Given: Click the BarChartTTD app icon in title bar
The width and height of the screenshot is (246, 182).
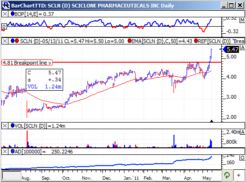Looking at the screenshot, I should coord(6,5).
